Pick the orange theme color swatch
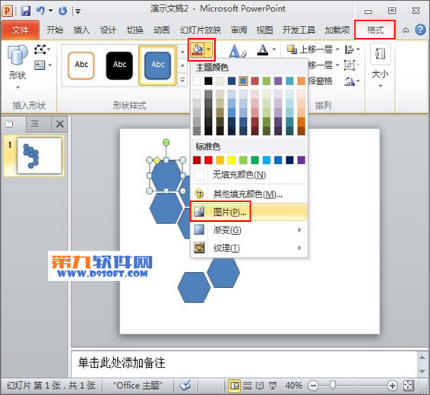Image resolution: width=430 pixels, height=395 pixels. (301, 81)
